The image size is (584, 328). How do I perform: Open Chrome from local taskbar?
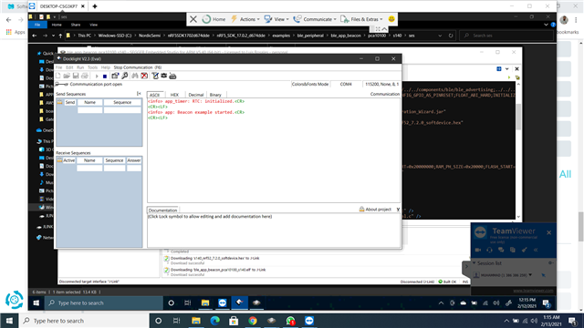253,321
